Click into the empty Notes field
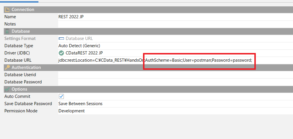 point(174,24)
